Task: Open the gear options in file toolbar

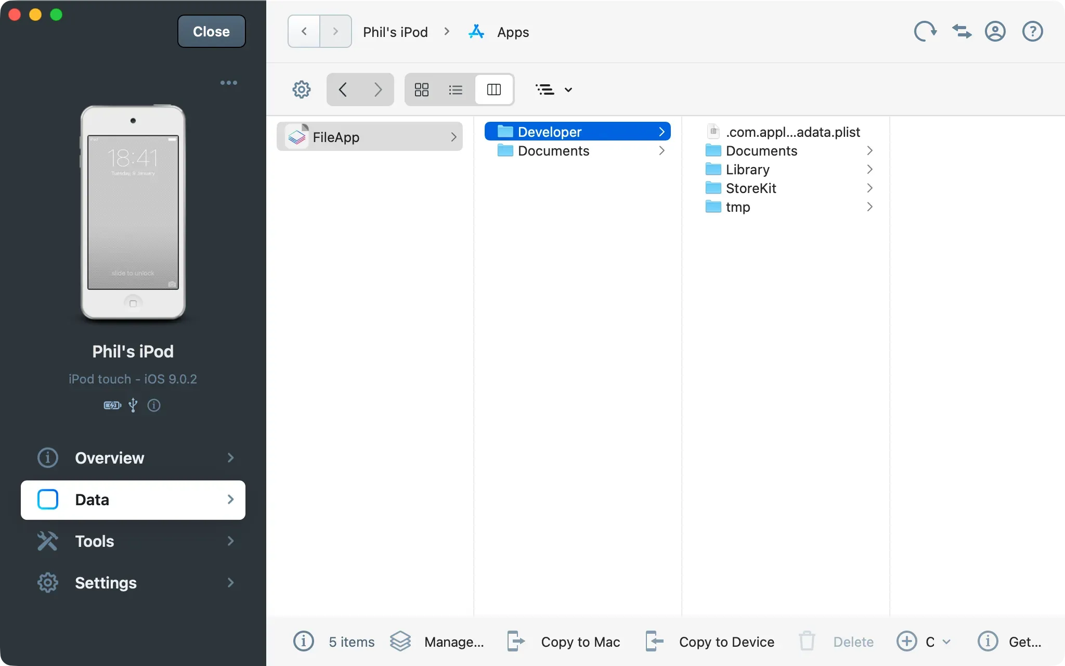Action: (x=301, y=89)
